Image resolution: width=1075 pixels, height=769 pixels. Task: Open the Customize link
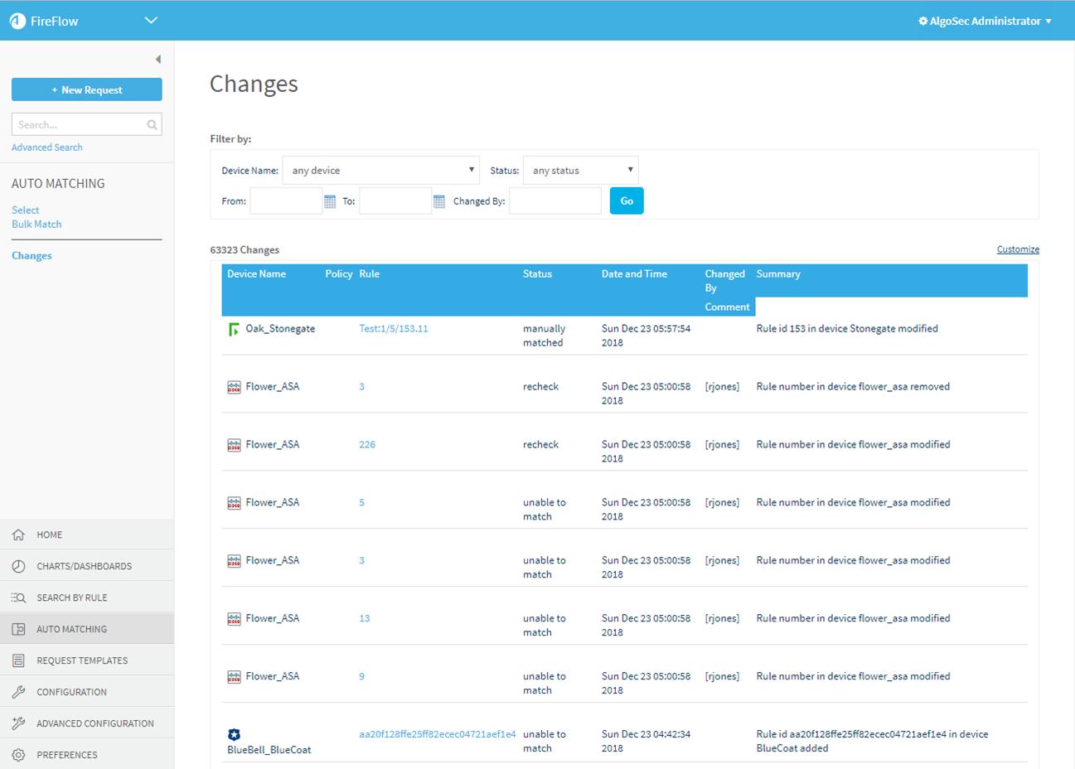1017,249
